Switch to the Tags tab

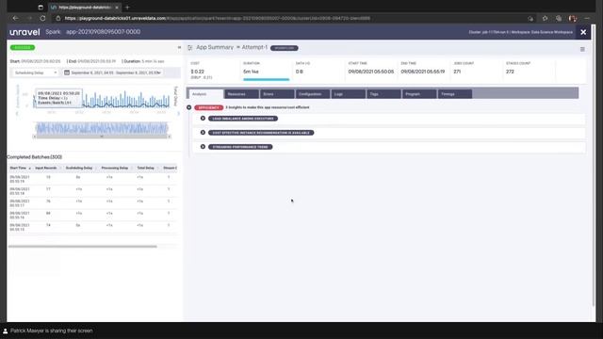click(383, 94)
